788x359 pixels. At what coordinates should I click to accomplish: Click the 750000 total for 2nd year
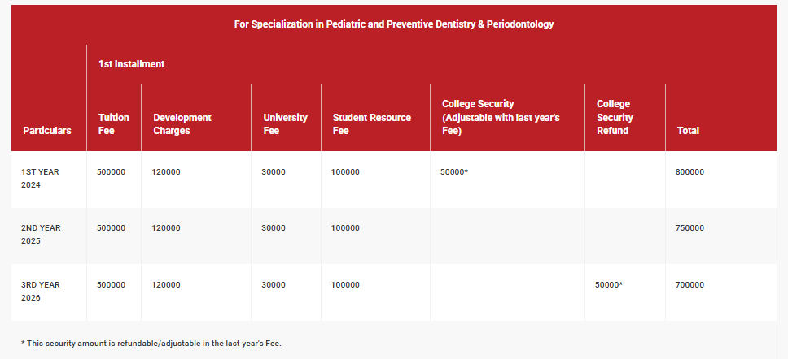click(689, 228)
